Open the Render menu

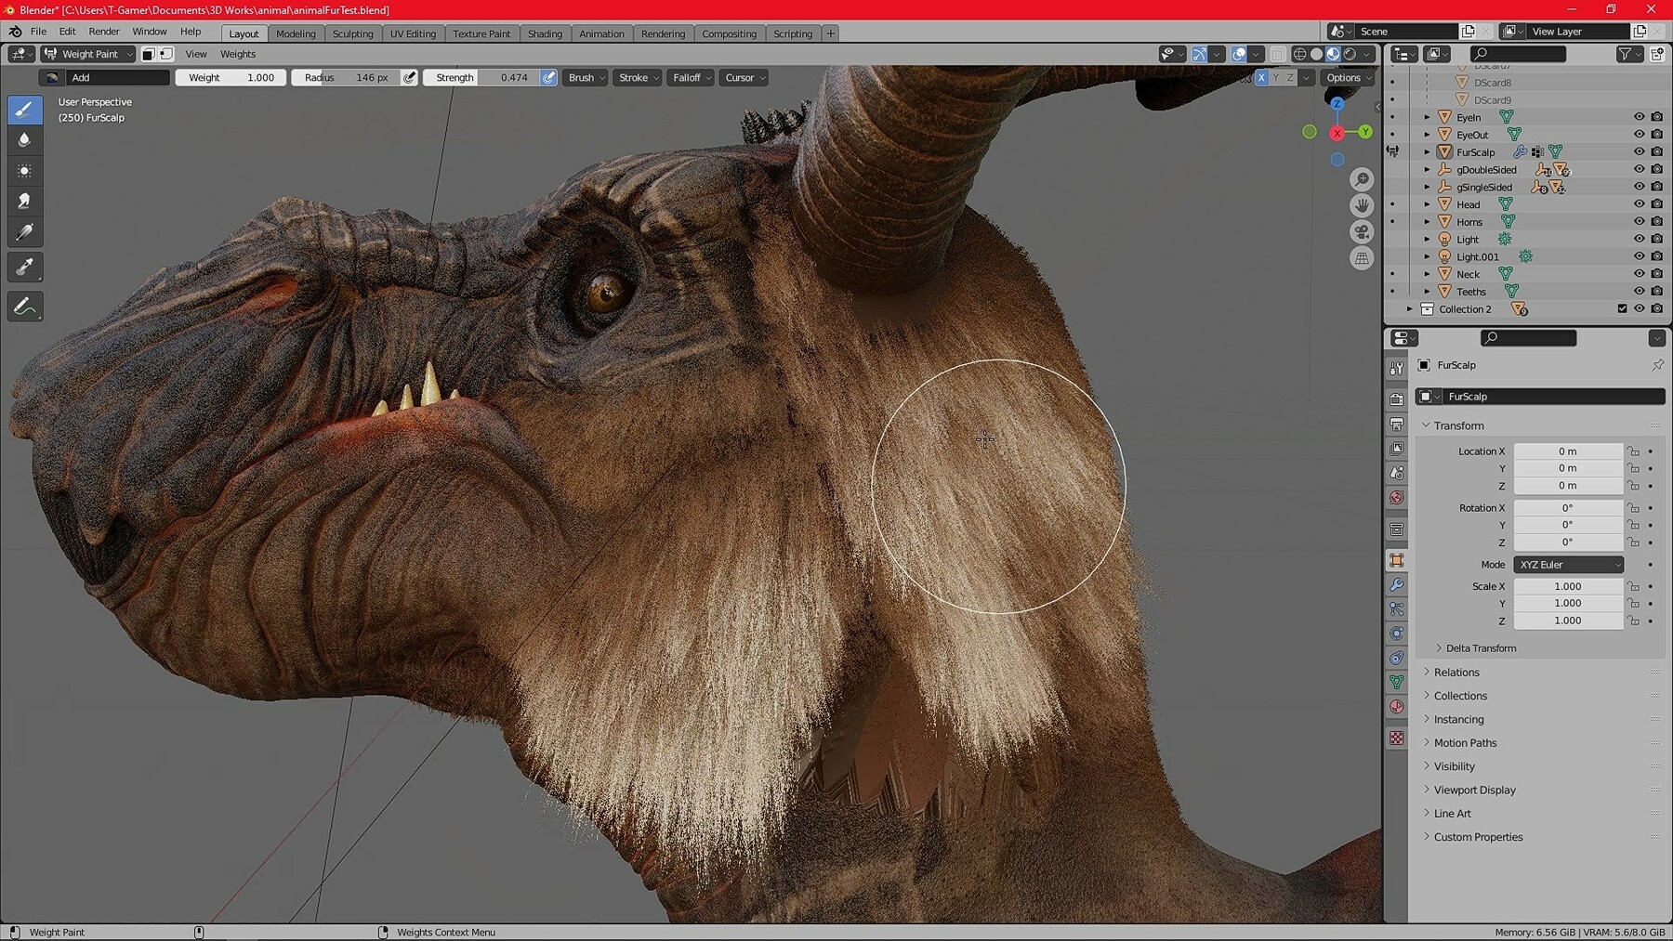pos(104,32)
